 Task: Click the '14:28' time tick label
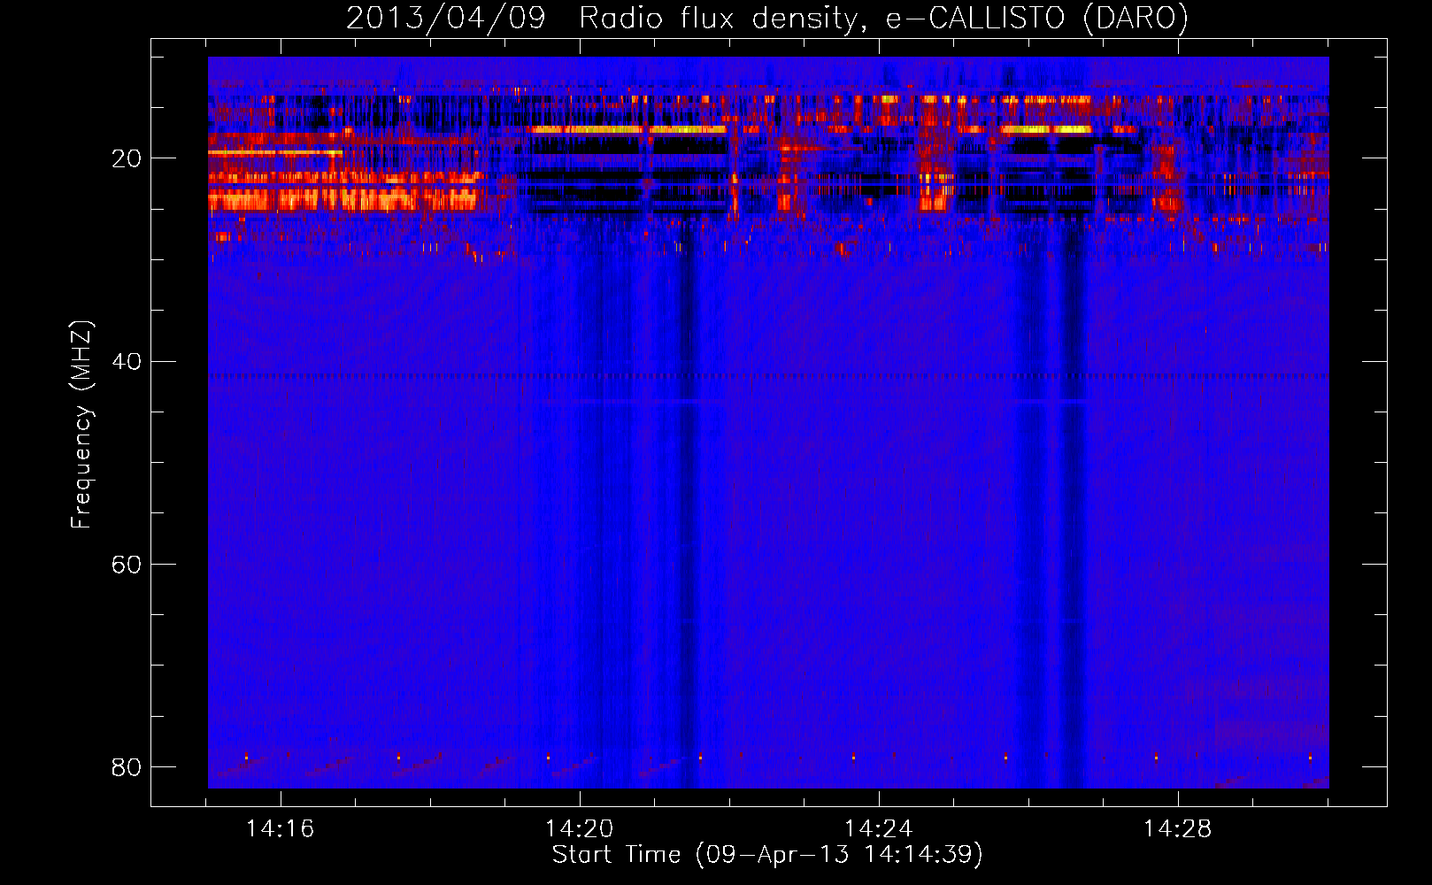(x=1177, y=829)
